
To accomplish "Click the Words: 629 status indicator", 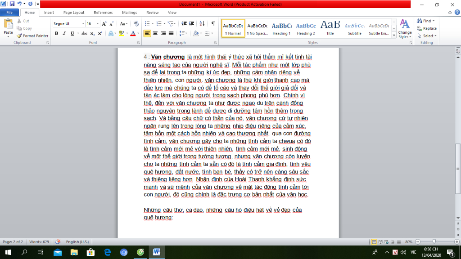I will [x=39, y=242].
